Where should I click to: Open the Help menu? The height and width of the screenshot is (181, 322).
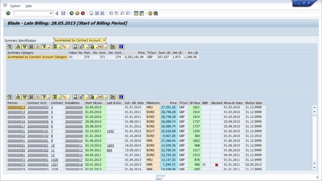point(29,6)
